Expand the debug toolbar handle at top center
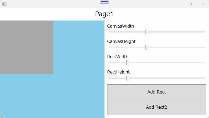Screen dimensions: 209x118 [x=104, y=2]
